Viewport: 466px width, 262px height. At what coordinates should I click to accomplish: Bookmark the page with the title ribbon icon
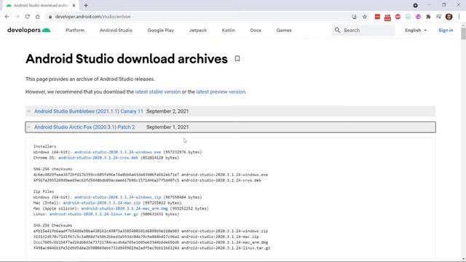237,58
